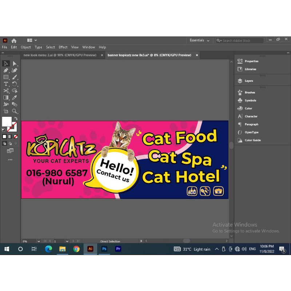Open the Paragraph panel
The width and height of the screenshot is (291, 291).
pos(248,124)
